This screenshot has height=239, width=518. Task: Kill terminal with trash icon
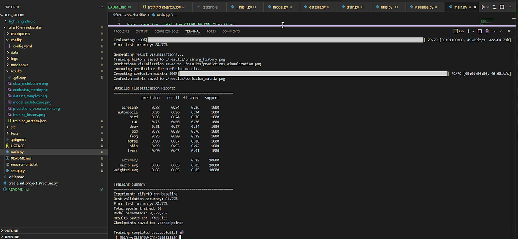coord(487,31)
